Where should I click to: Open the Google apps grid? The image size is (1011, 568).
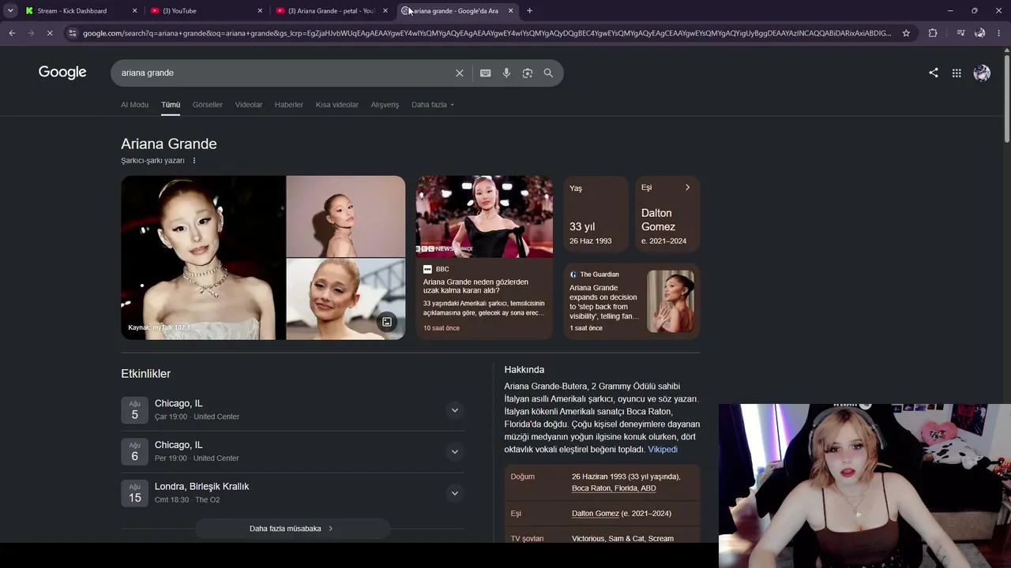[x=957, y=73]
